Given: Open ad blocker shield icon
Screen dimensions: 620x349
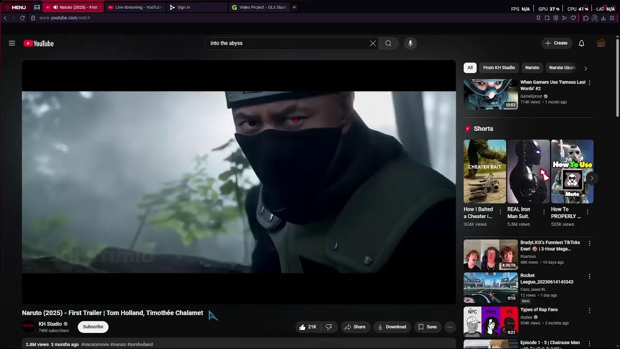Looking at the screenshot, I should 556,18.
